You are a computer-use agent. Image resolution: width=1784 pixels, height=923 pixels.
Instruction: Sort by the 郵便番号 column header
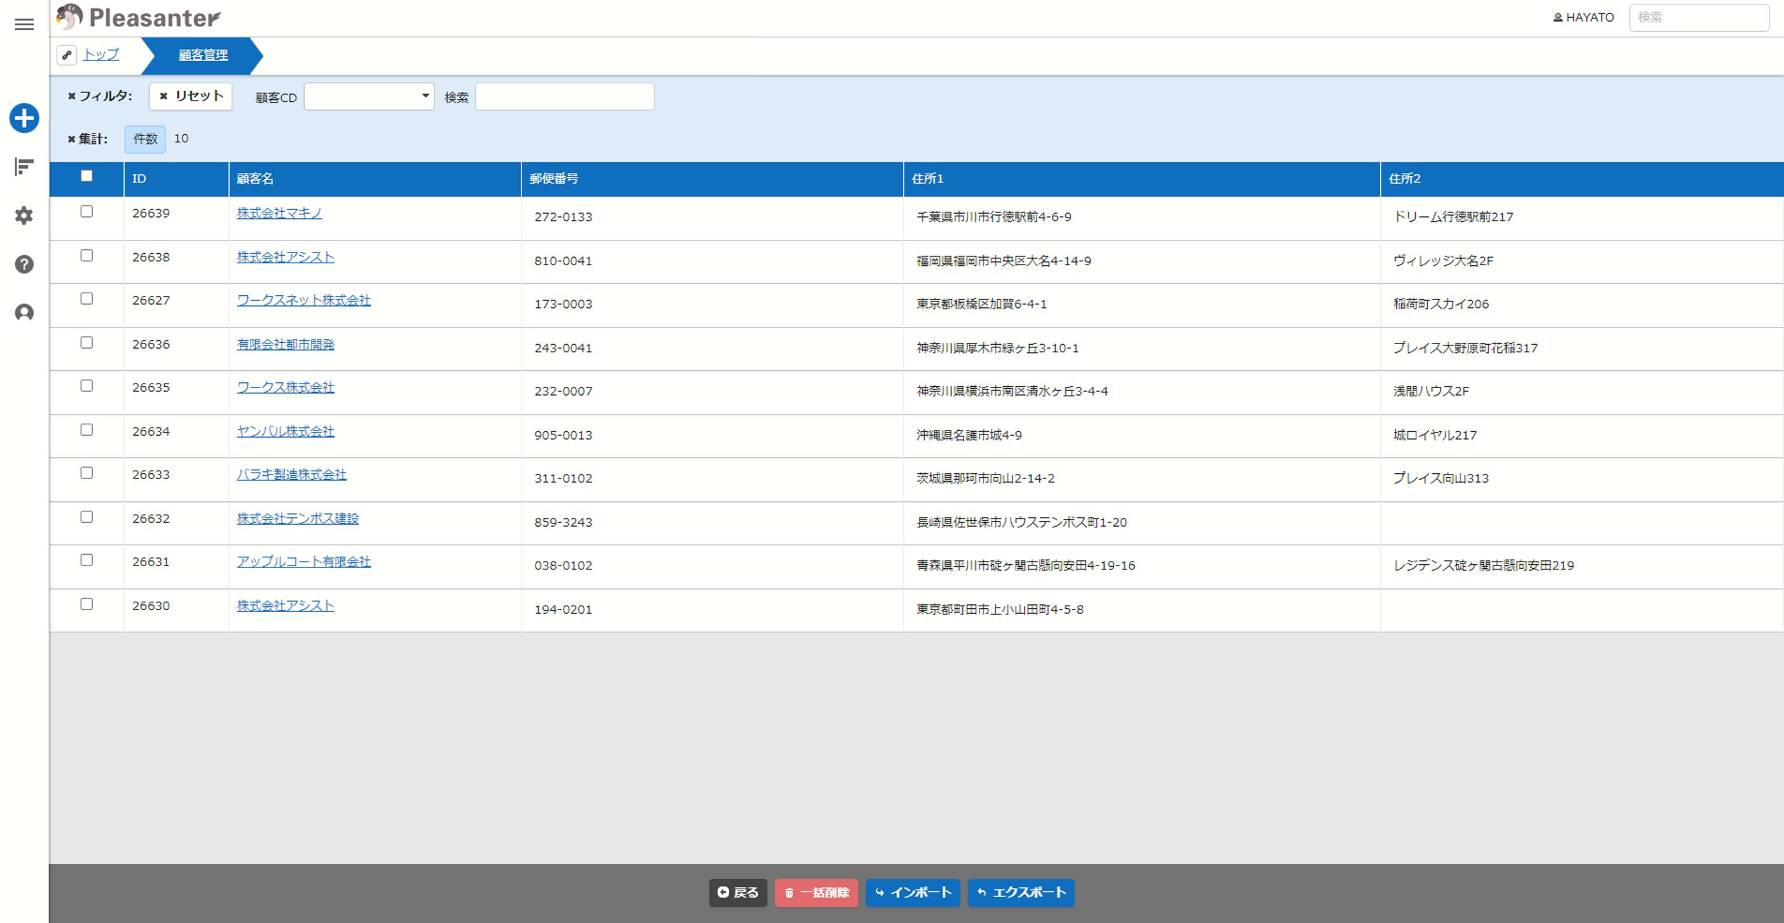click(x=712, y=179)
